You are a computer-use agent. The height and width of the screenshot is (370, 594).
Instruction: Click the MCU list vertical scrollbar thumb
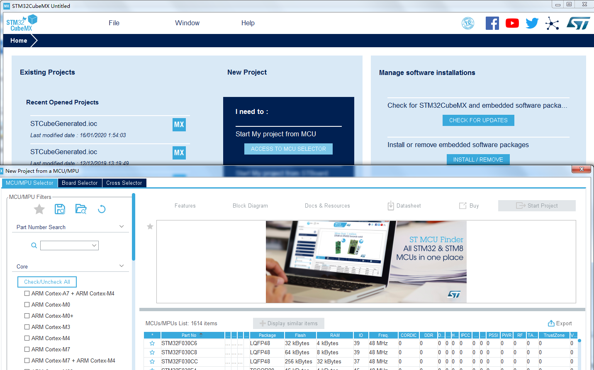(x=579, y=341)
